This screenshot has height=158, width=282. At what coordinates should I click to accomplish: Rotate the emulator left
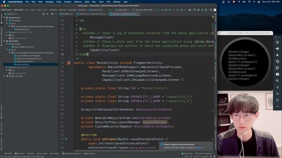(277, 61)
